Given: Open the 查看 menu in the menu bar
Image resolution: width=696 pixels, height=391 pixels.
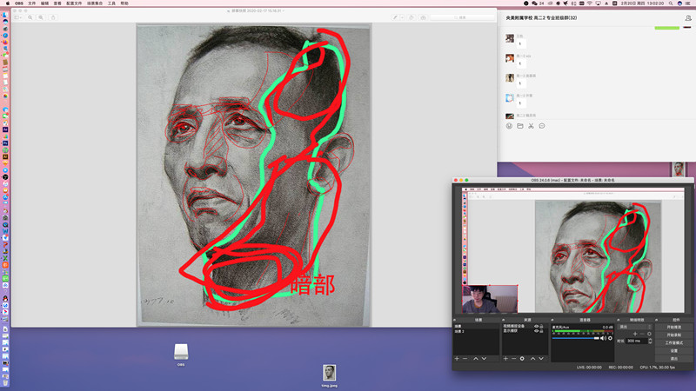Looking at the screenshot, I should pos(57,3).
